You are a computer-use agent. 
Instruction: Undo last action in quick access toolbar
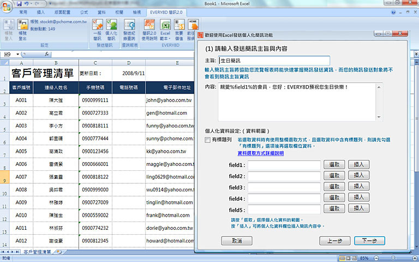pyautogui.click(x=26, y=4)
